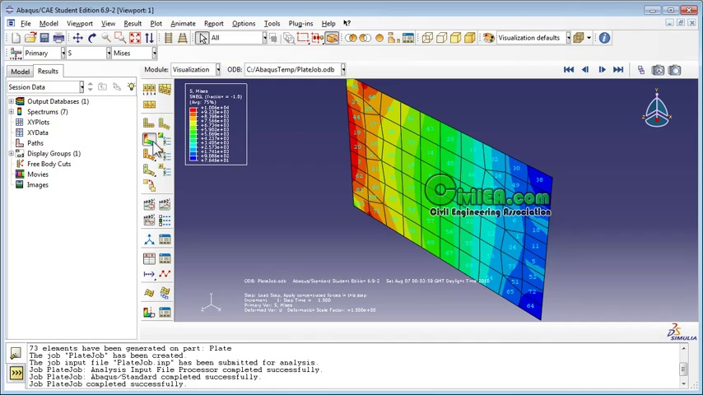The image size is (703, 395).
Task: Select the Pan View tool
Action: [x=77, y=38]
